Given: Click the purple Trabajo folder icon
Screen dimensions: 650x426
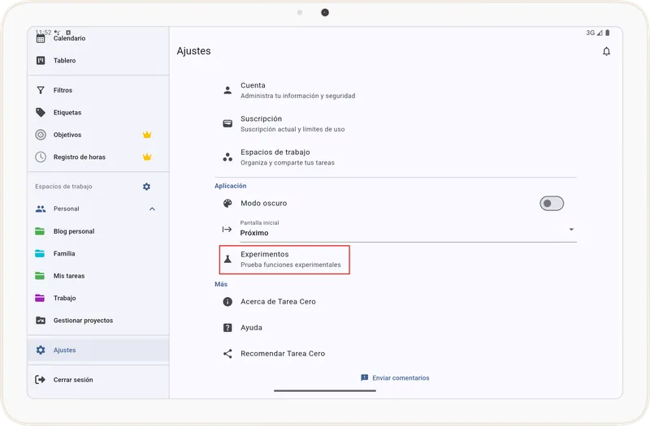Looking at the screenshot, I should tap(40, 298).
